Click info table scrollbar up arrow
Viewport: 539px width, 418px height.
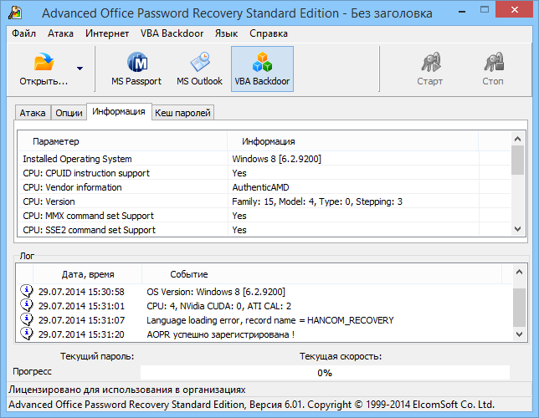518,139
